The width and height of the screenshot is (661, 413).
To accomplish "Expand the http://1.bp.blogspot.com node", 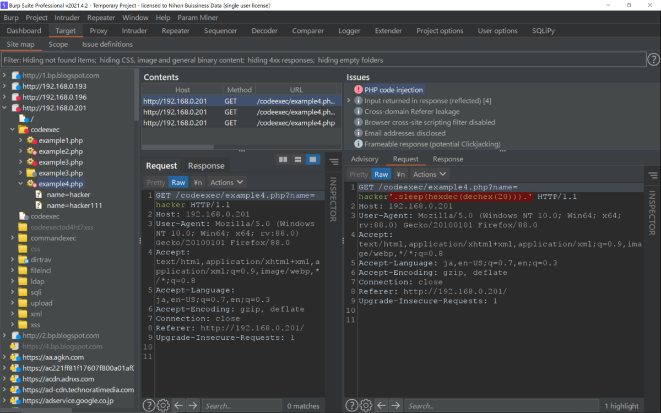I will 5,75.
